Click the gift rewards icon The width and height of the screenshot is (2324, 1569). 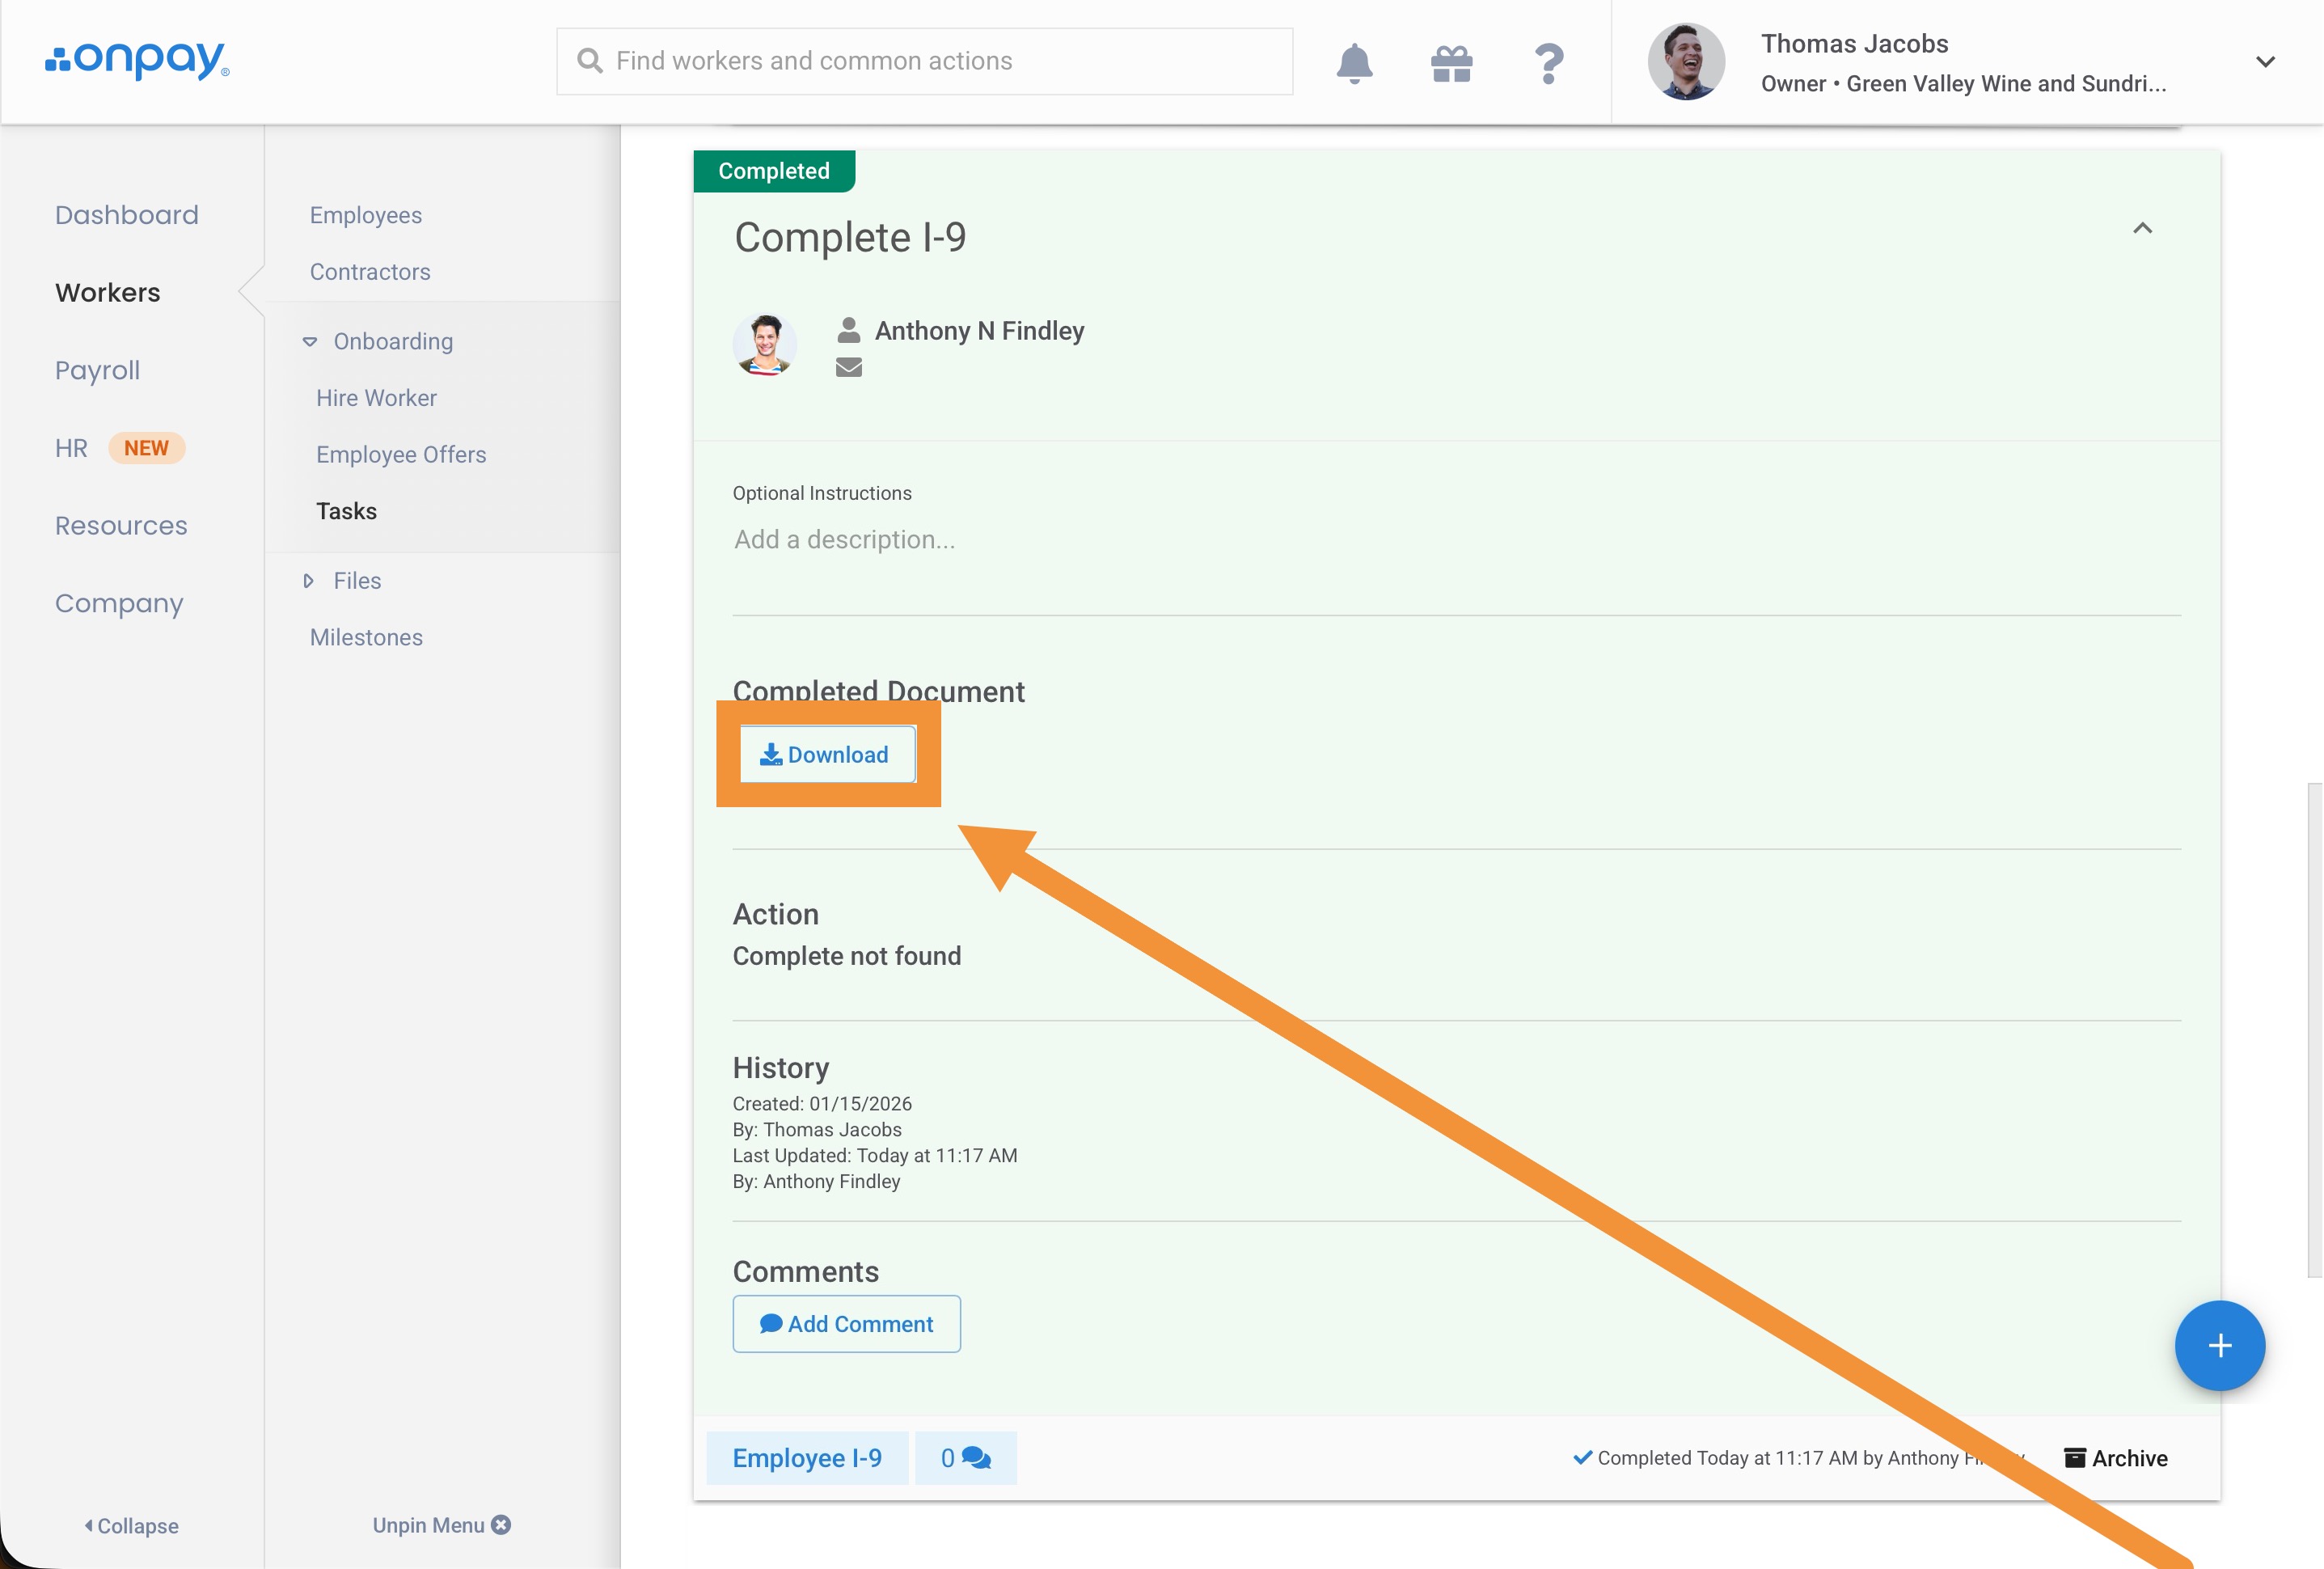click(x=1451, y=63)
